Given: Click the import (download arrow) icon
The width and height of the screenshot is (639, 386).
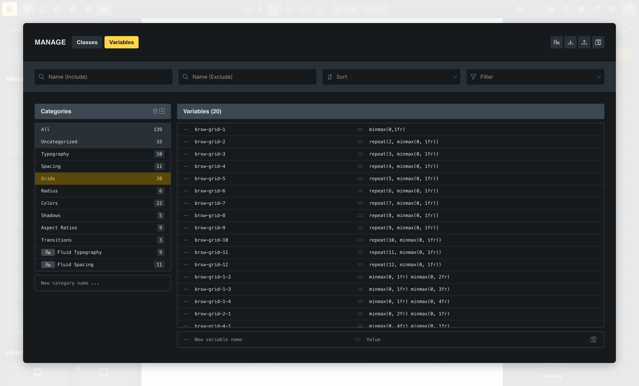Looking at the screenshot, I should click(570, 42).
